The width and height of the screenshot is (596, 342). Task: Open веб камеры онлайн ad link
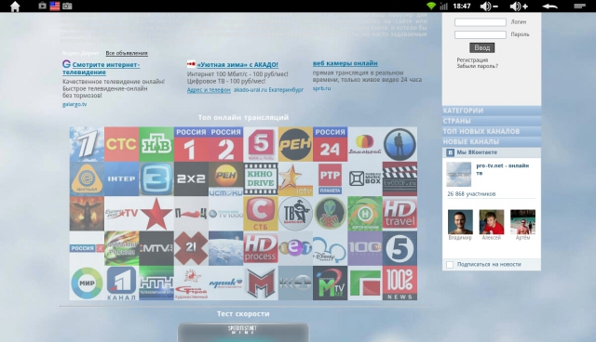[345, 63]
